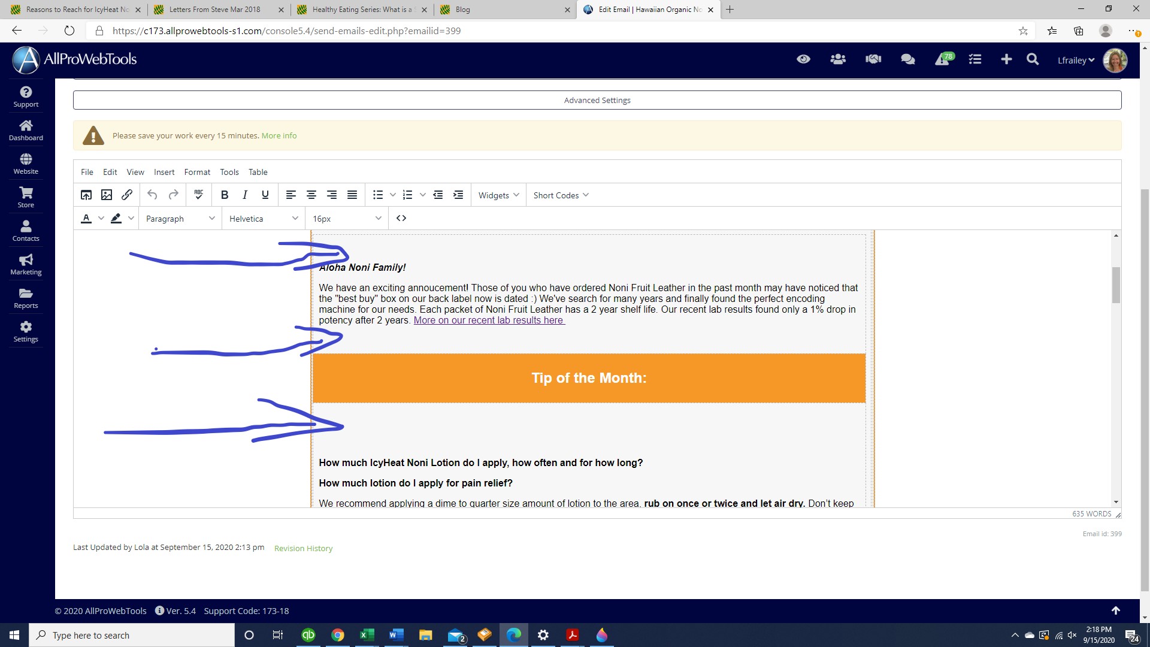This screenshot has width=1150, height=647.
Task: Click the eye preview icon in header
Action: [x=803, y=59]
